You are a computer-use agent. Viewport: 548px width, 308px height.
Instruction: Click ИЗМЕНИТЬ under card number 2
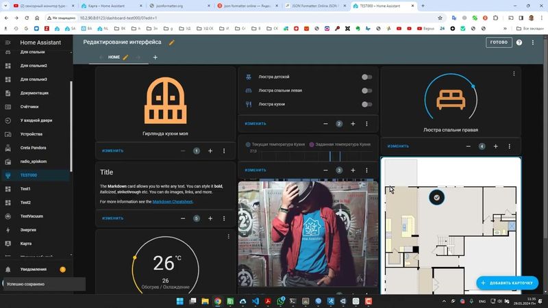[256, 124]
